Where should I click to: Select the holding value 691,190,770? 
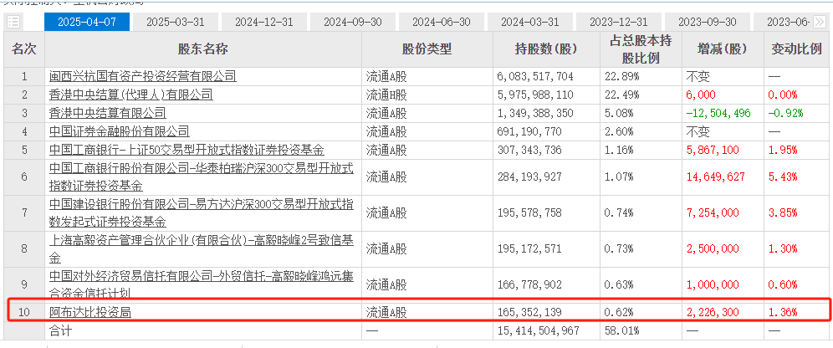[529, 131]
